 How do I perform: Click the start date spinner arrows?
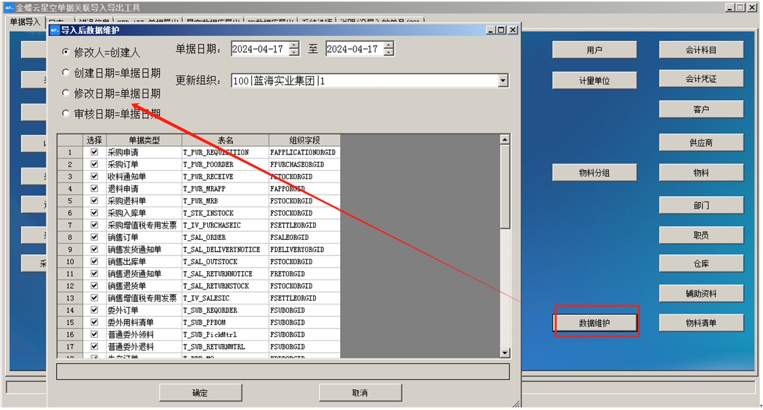click(294, 49)
